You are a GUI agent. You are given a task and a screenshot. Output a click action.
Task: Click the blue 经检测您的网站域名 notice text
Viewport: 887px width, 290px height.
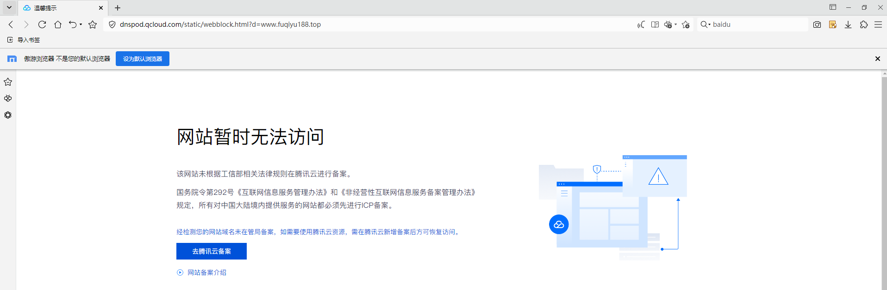pyautogui.click(x=319, y=232)
